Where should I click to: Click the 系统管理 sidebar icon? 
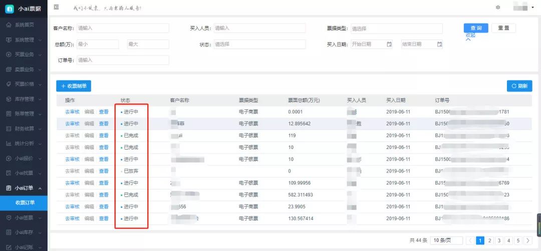click(x=9, y=39)
